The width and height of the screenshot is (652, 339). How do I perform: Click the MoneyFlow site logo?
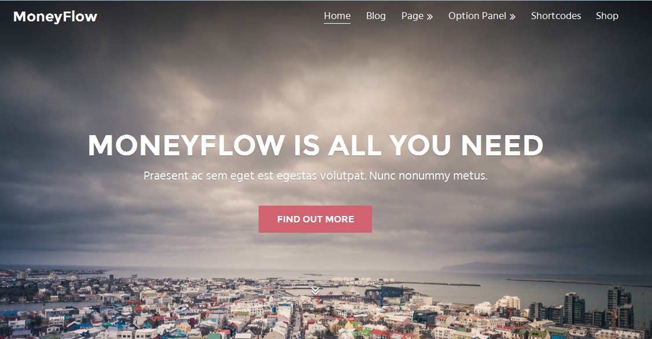coord(56,17)
